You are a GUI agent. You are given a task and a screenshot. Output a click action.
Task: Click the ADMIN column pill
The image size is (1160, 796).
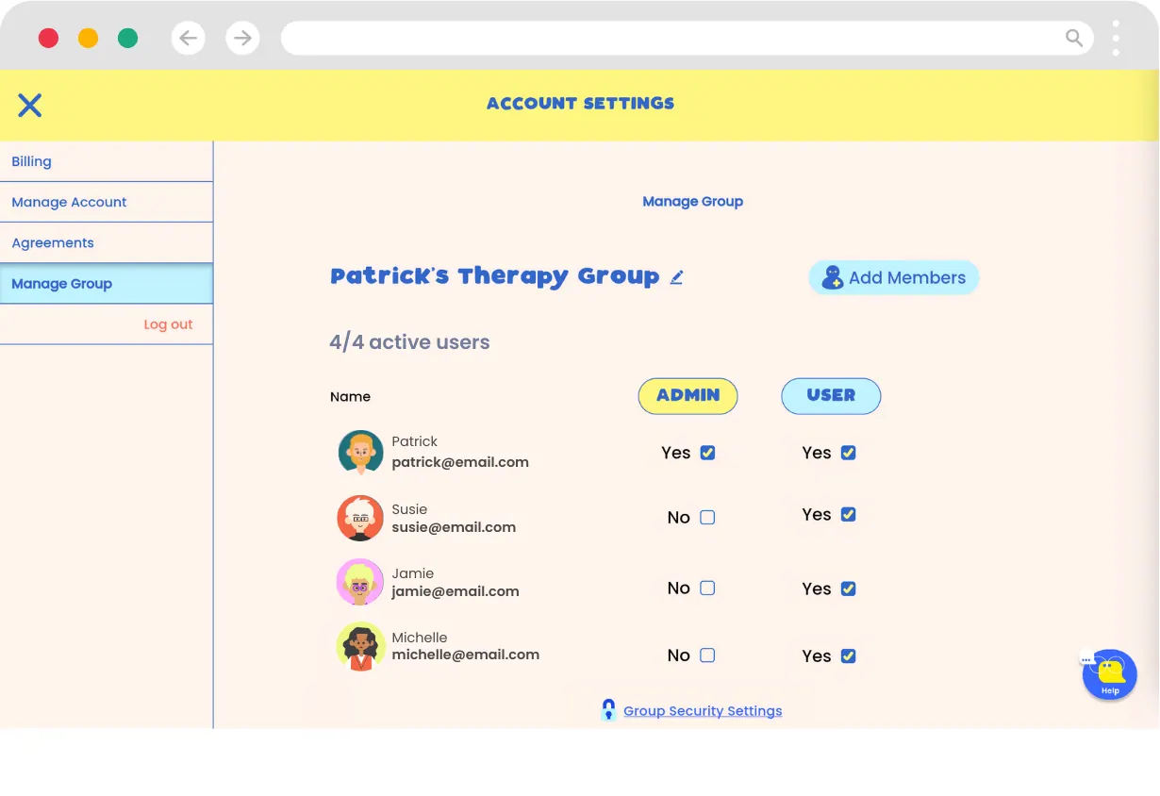tap(688, 396)
